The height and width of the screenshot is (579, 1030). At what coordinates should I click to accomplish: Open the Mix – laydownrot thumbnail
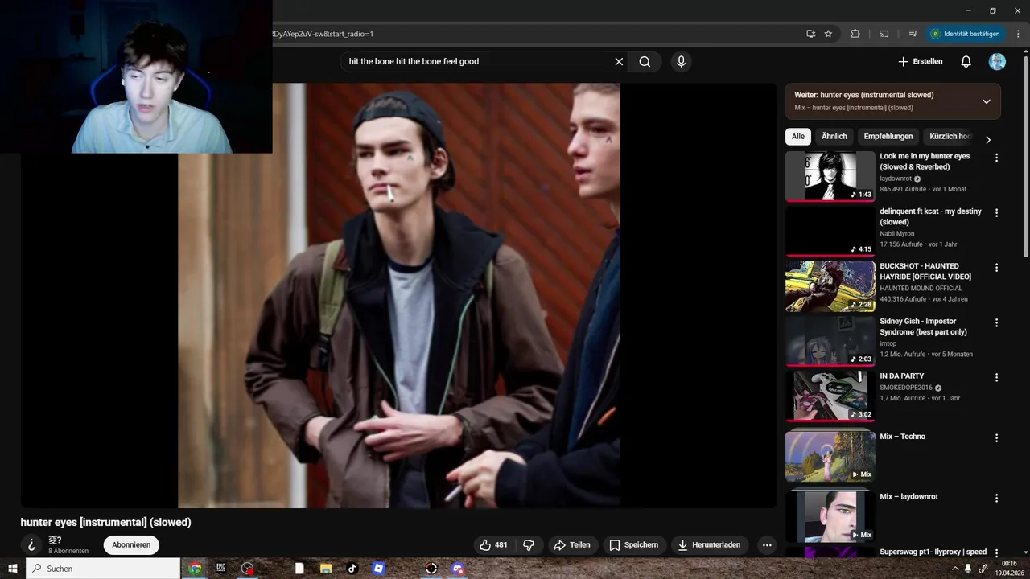(830, 516)
